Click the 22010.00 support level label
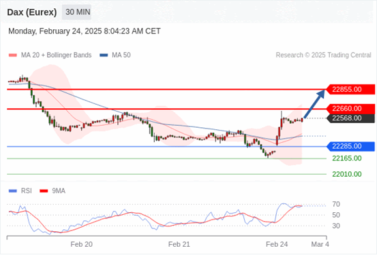377x255 pixels. pyautogui.click(x=347, y=174)
